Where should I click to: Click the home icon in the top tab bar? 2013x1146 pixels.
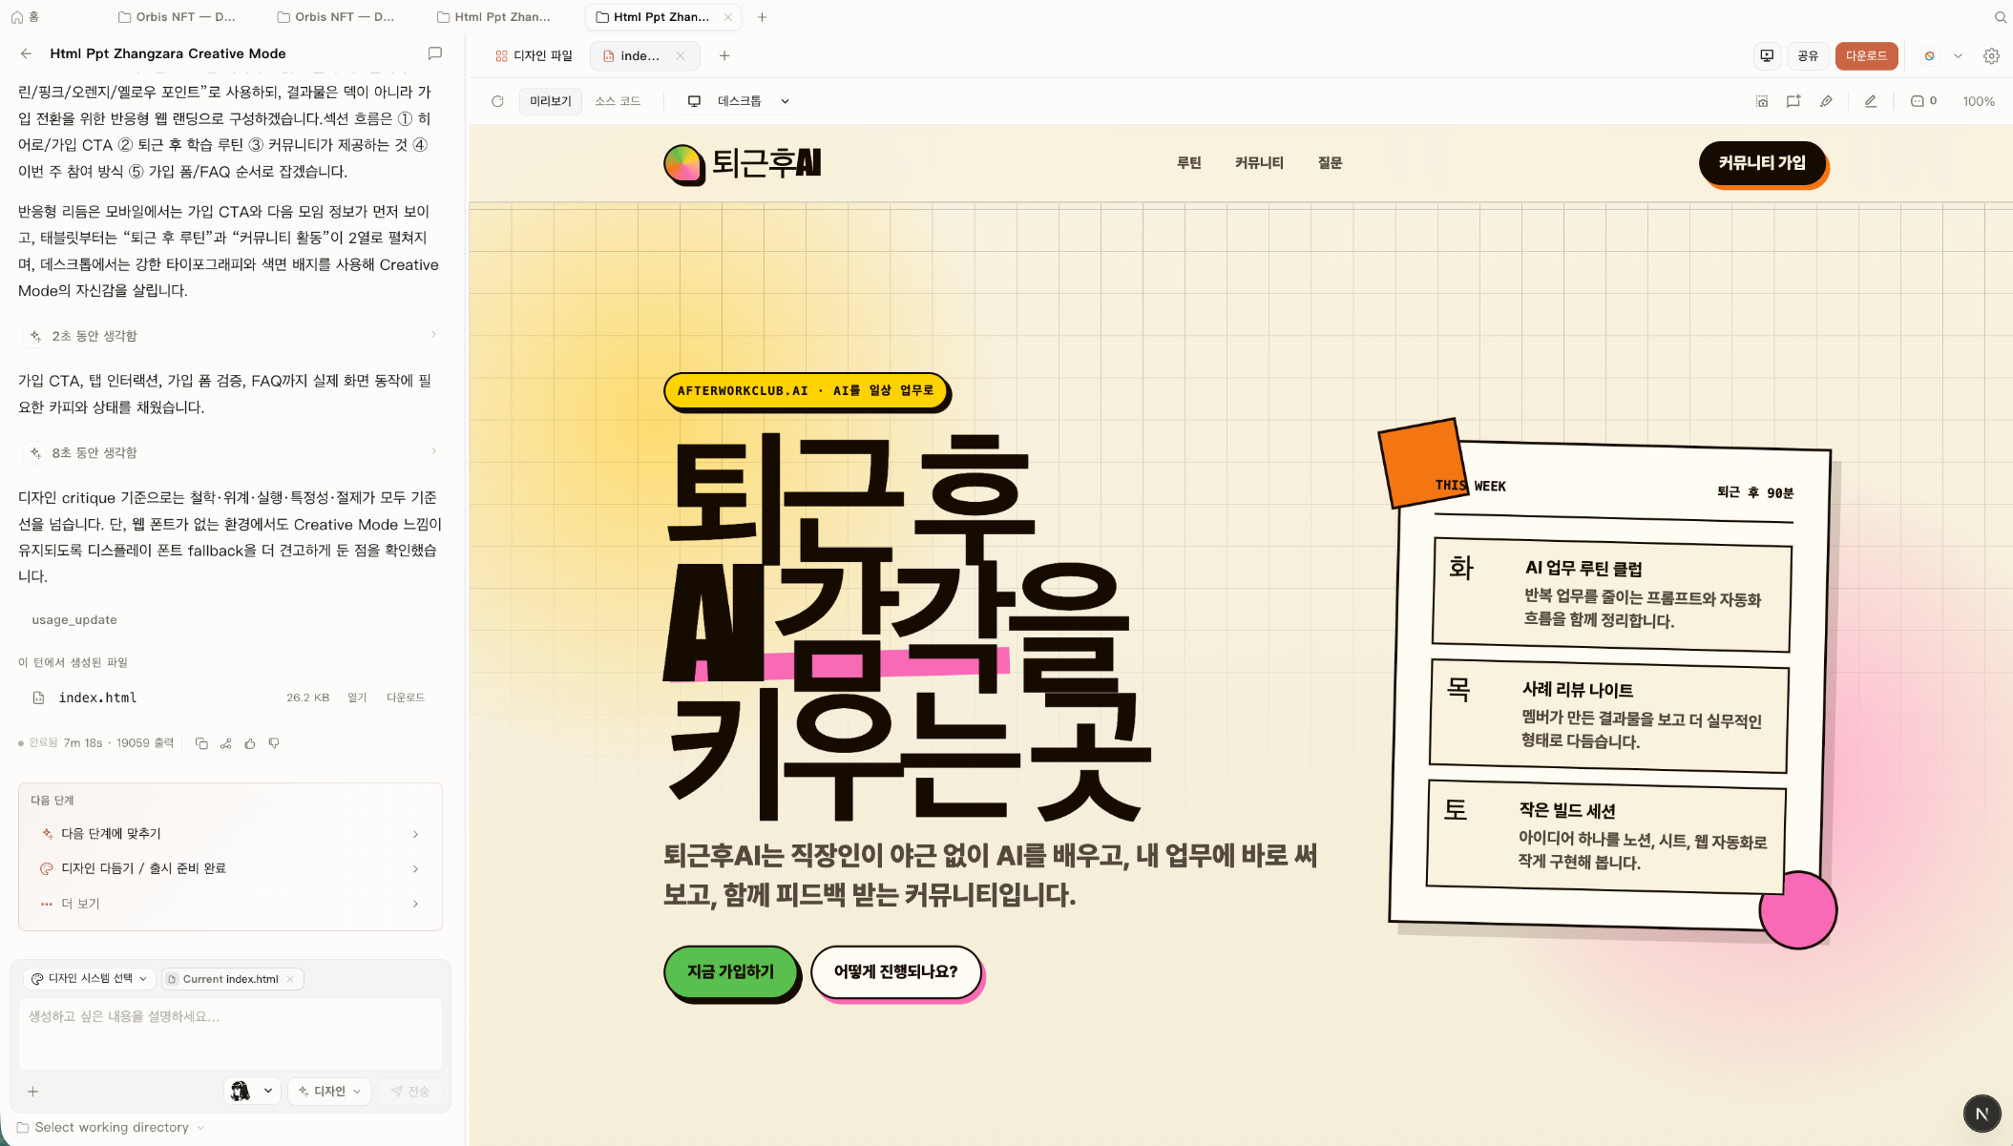click(x=17, y=17)
